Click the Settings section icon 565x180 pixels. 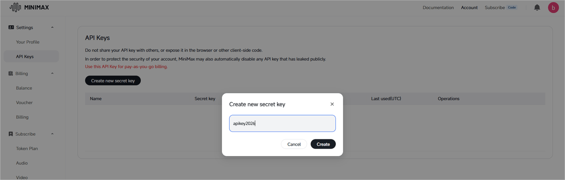click(x=11, y=27)
